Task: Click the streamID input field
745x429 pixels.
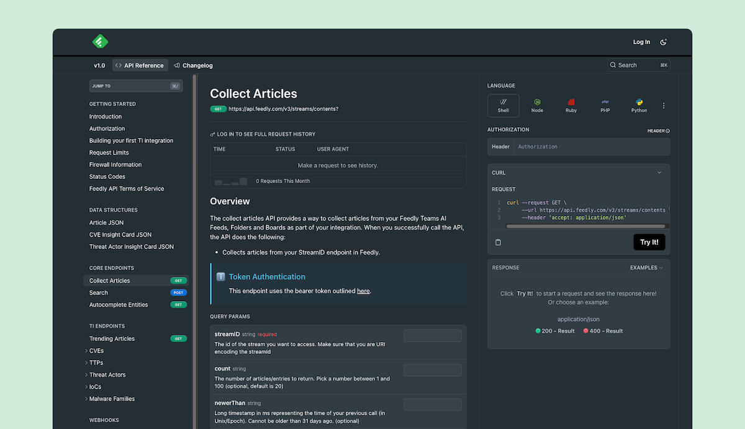Action: coord(433,336)
